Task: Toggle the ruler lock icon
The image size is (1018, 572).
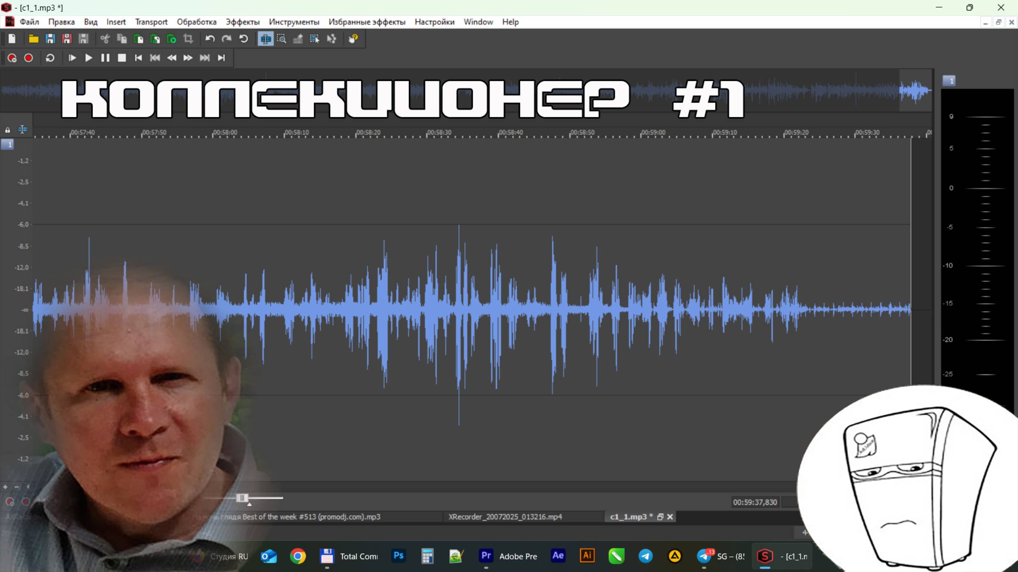Action: tap(7, 130)
